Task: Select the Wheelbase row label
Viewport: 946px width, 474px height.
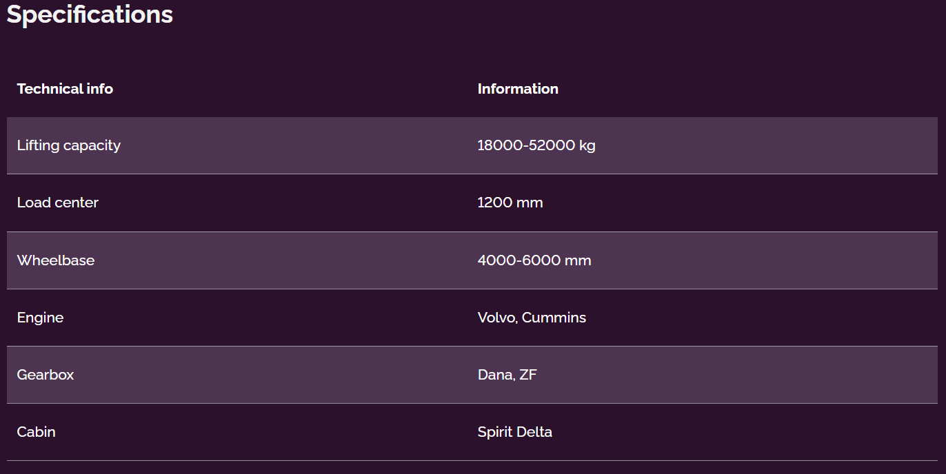Action: point(56,260)
